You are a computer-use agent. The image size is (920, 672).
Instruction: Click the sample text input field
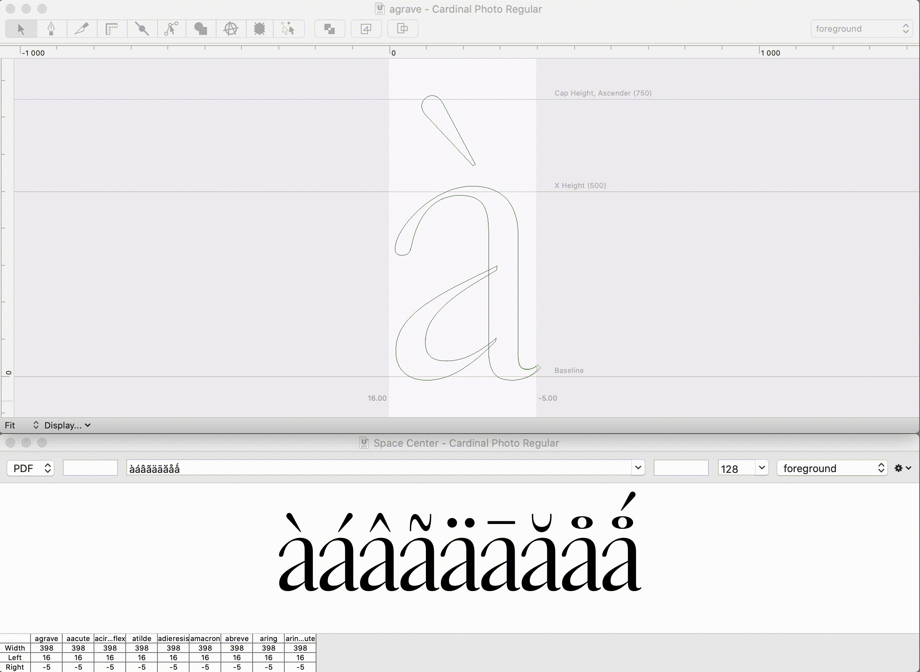pos(378,468)
